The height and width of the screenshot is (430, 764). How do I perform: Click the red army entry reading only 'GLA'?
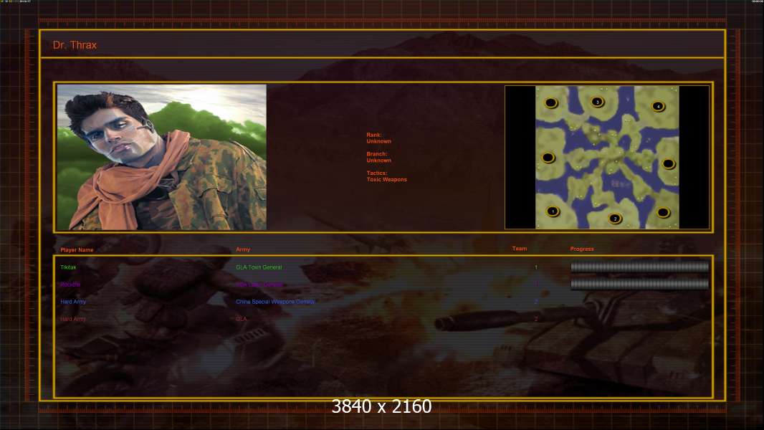pos(242,319)
